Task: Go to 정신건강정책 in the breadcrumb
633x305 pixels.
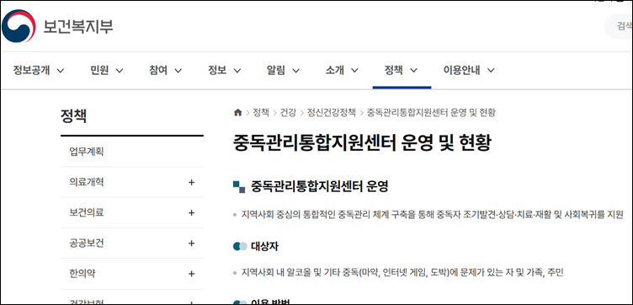Action: pyautogui.click(x=332, y=113)
